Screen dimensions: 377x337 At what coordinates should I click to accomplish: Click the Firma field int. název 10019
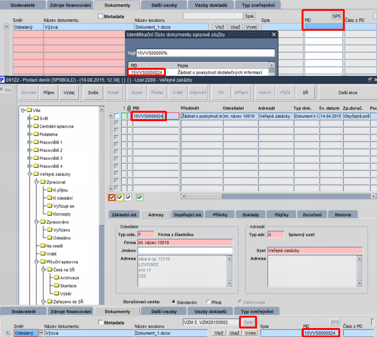[185, 242]
